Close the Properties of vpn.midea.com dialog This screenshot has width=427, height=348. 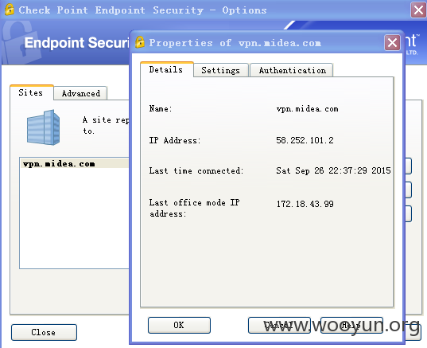tap(392, 42)
